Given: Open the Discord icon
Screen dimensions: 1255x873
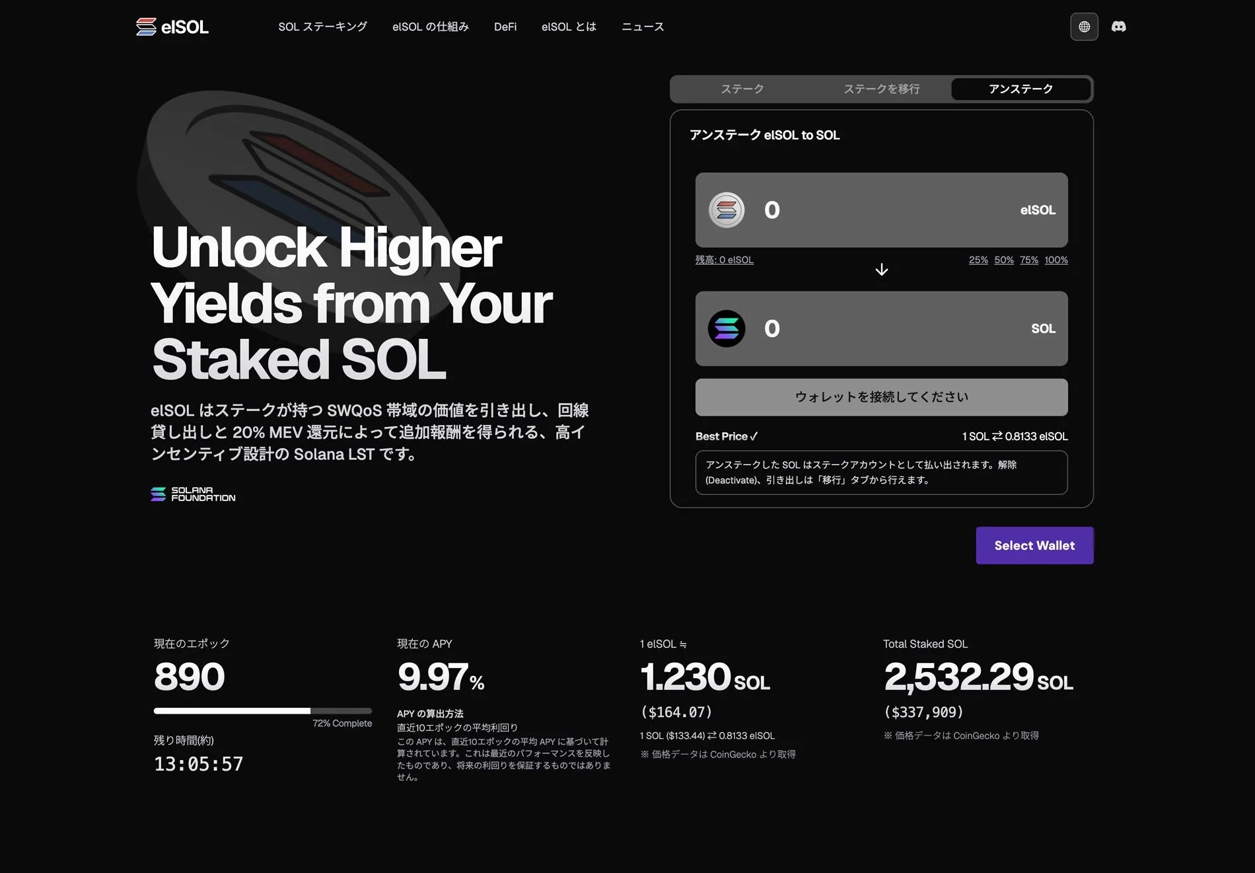Looking at the screenshot, I should pyautogui.click(x=1119, y=26).
